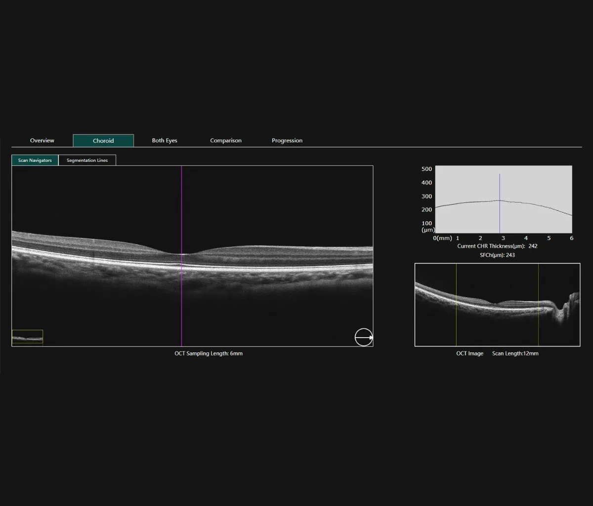Switch to Segmentation Lines sub-tab
This screenshot has height=506, width=593.
87,160
